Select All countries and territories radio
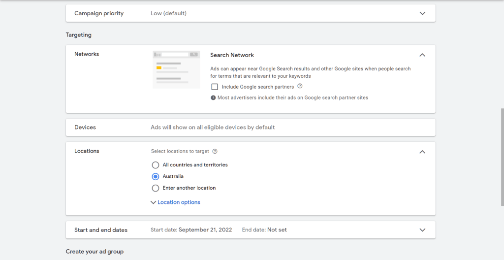This screenshot has width=504, height=260. (x=156, y=165)
